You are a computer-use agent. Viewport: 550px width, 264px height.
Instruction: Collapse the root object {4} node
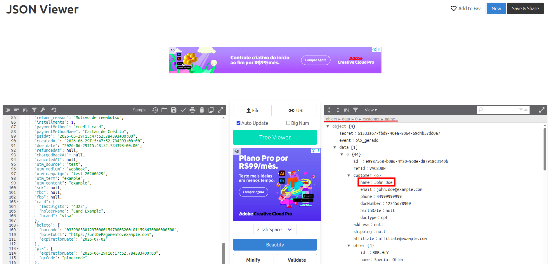point(328,126)
